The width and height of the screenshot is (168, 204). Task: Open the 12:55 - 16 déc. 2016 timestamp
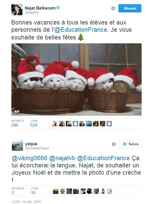[26, 202]
